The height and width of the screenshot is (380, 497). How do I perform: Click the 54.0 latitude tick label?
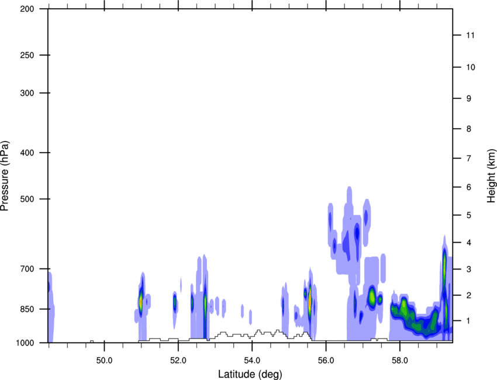[252, 361]
